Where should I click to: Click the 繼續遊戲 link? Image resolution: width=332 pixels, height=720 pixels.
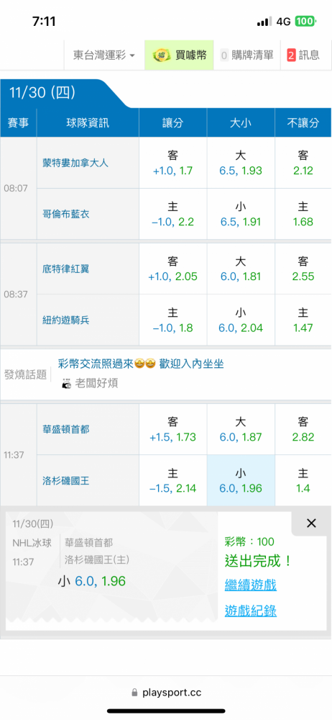click(x=250, y=585)
